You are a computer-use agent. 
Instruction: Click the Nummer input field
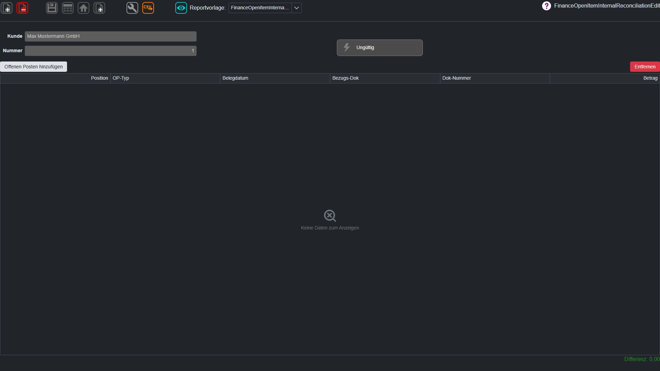tap(111, 51)
